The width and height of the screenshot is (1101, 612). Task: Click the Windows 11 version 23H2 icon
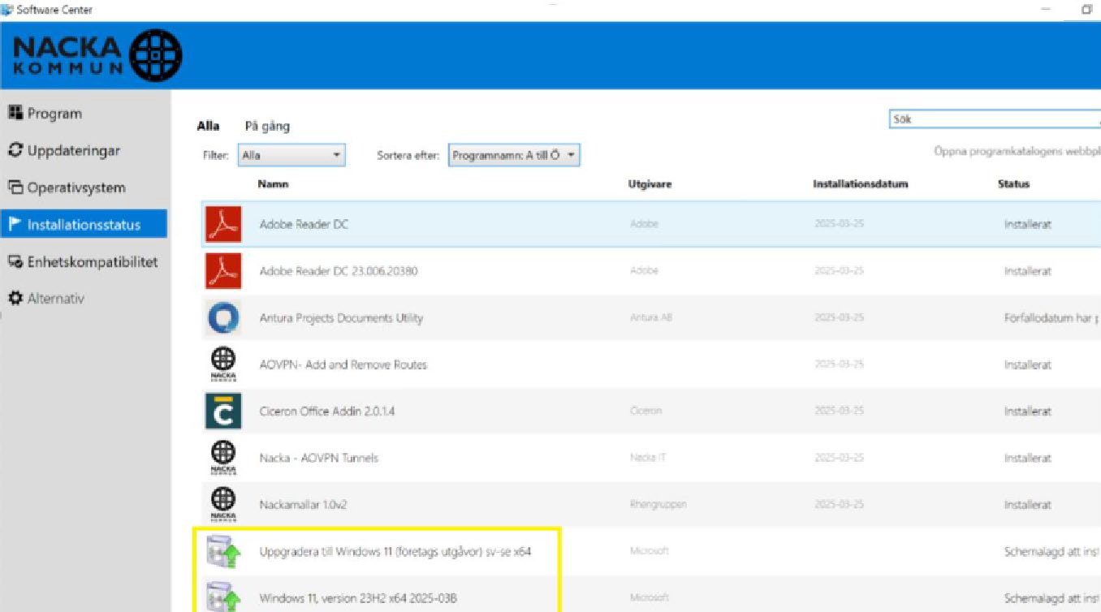tap(222, 597)
